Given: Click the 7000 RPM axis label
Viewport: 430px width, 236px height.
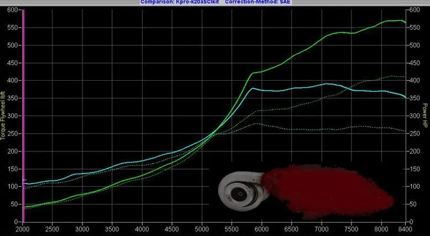Looking at the screenshot, I should coord(321,229).
